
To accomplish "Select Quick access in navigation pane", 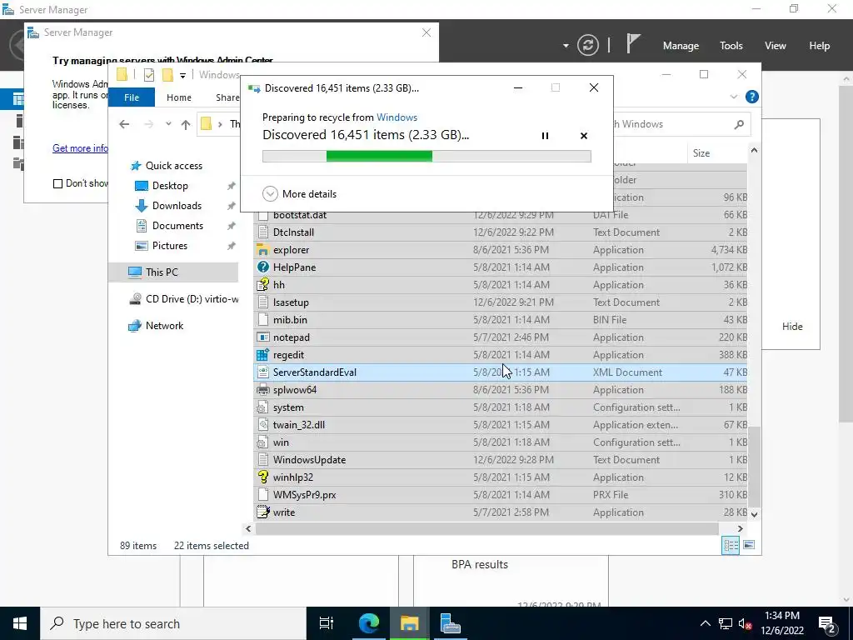I will [173, 166].
